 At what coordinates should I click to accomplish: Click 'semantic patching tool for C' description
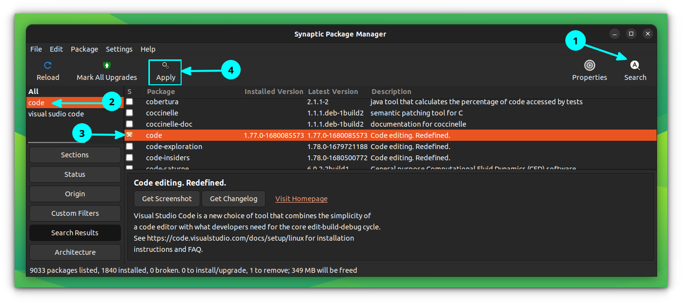click(x=417, y=113)
